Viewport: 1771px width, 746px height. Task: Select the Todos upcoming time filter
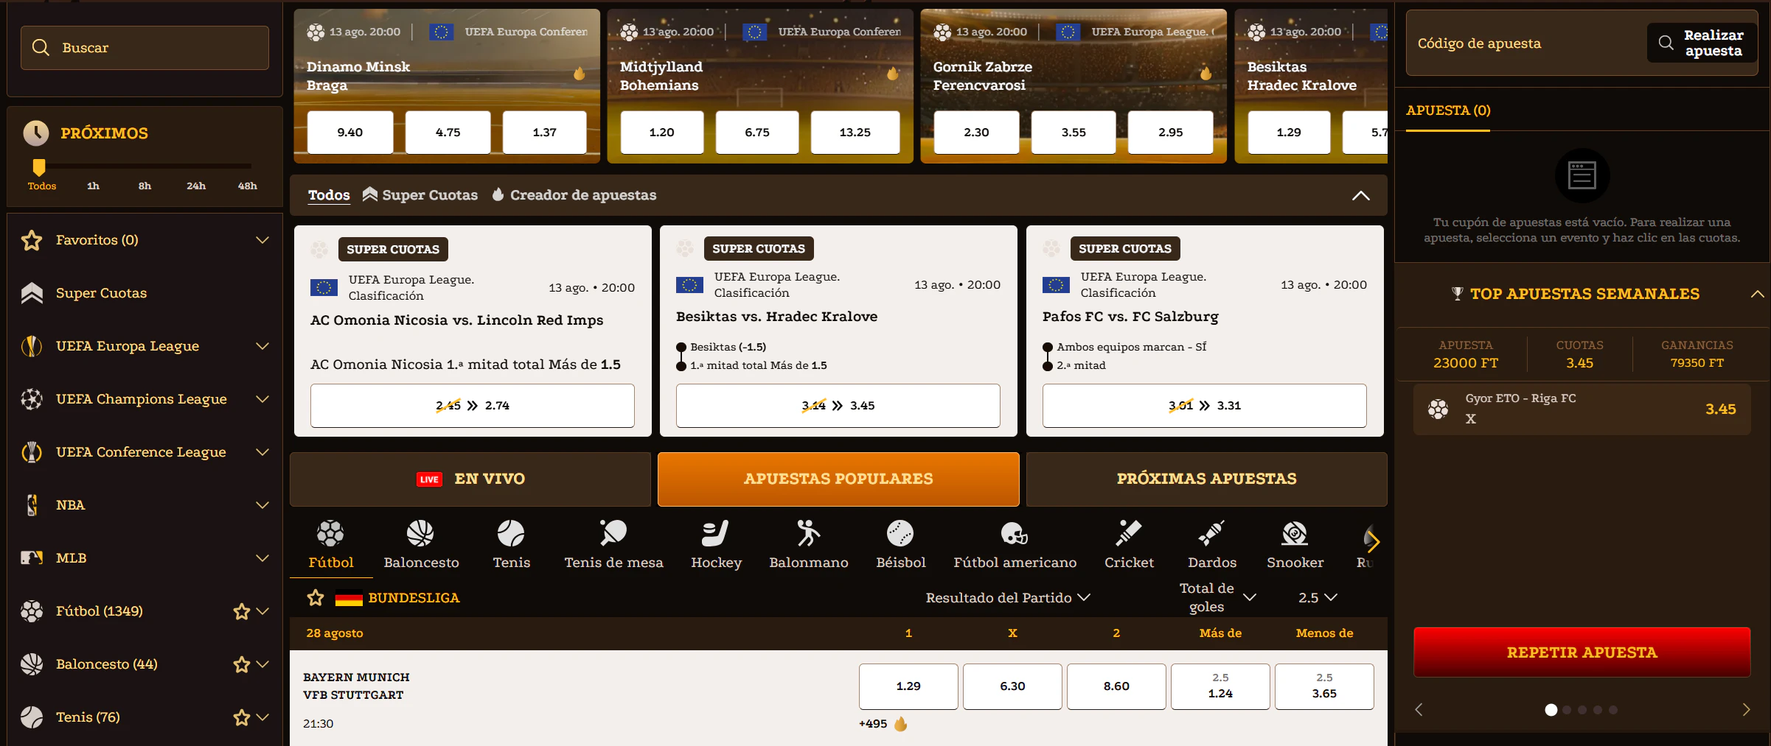42,186
